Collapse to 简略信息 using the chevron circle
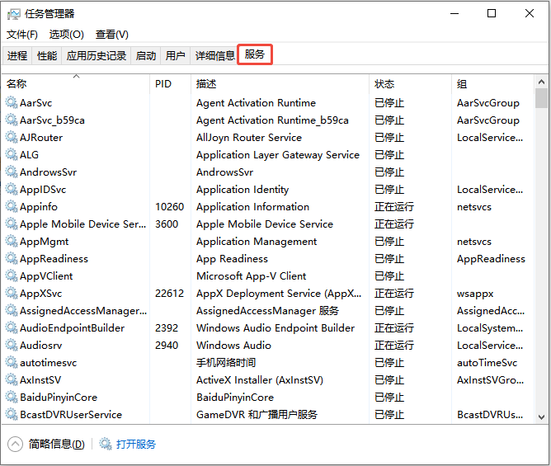 pos(15,445)
